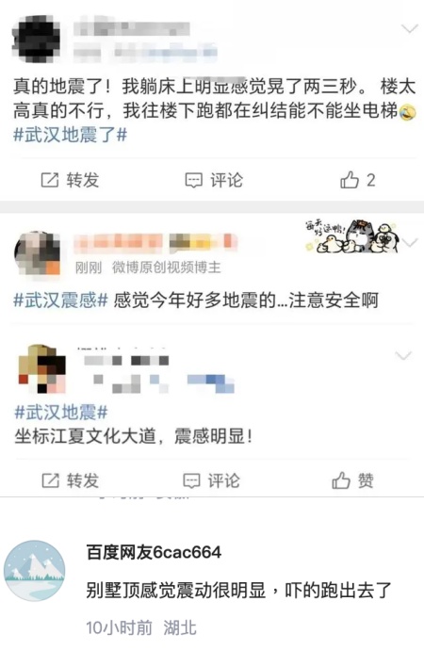Open the snowy mountain avatar of 百度网友6cac664
The image size is (424, 650).
click(35, 571)
